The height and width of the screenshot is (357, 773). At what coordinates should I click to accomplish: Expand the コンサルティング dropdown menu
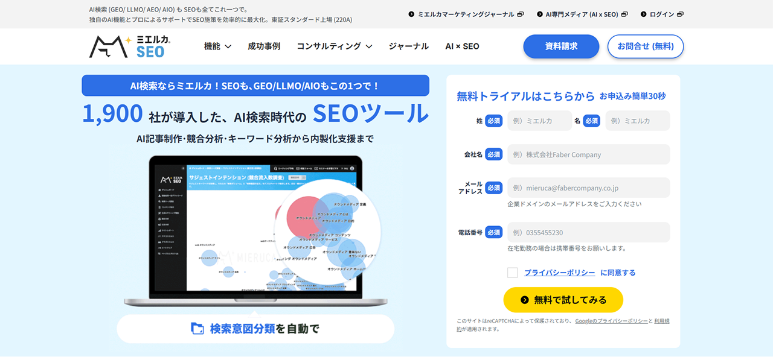[x=334, y=46]
